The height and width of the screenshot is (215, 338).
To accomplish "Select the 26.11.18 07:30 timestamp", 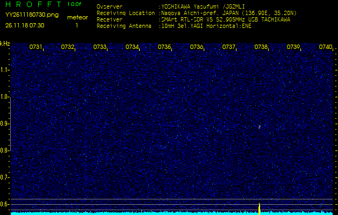I will tap(25, 25).
